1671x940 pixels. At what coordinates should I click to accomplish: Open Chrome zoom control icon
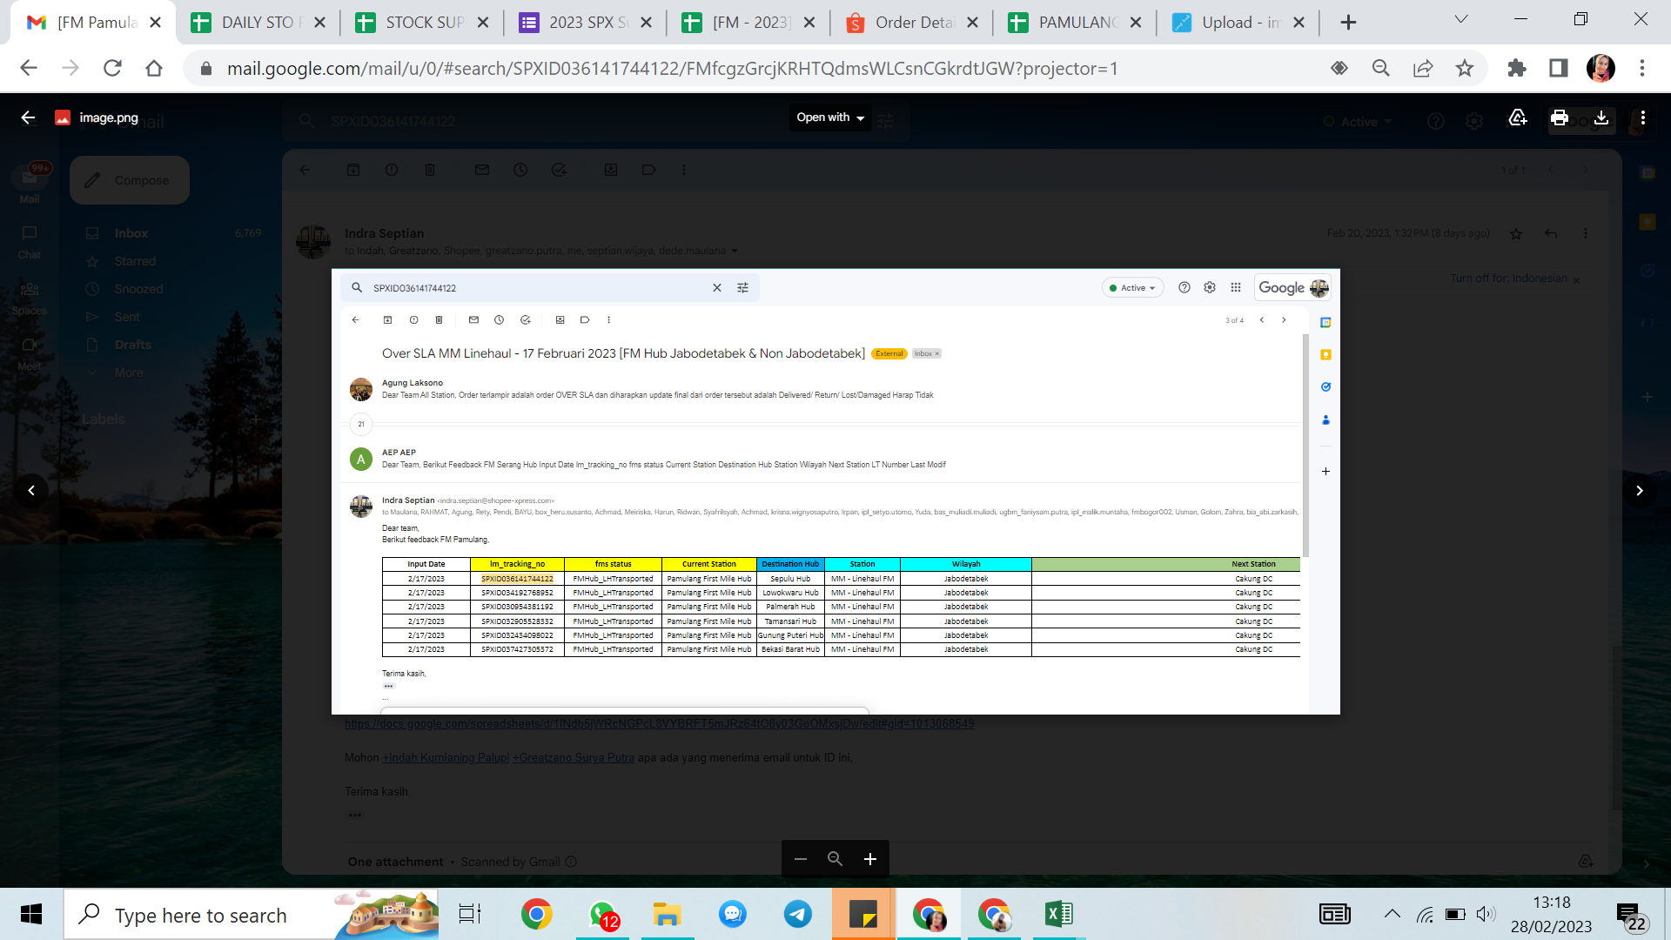pos(1381,68)
